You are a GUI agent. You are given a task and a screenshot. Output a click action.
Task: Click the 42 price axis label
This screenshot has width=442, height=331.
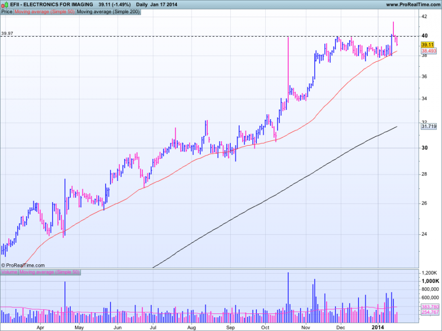424,17
